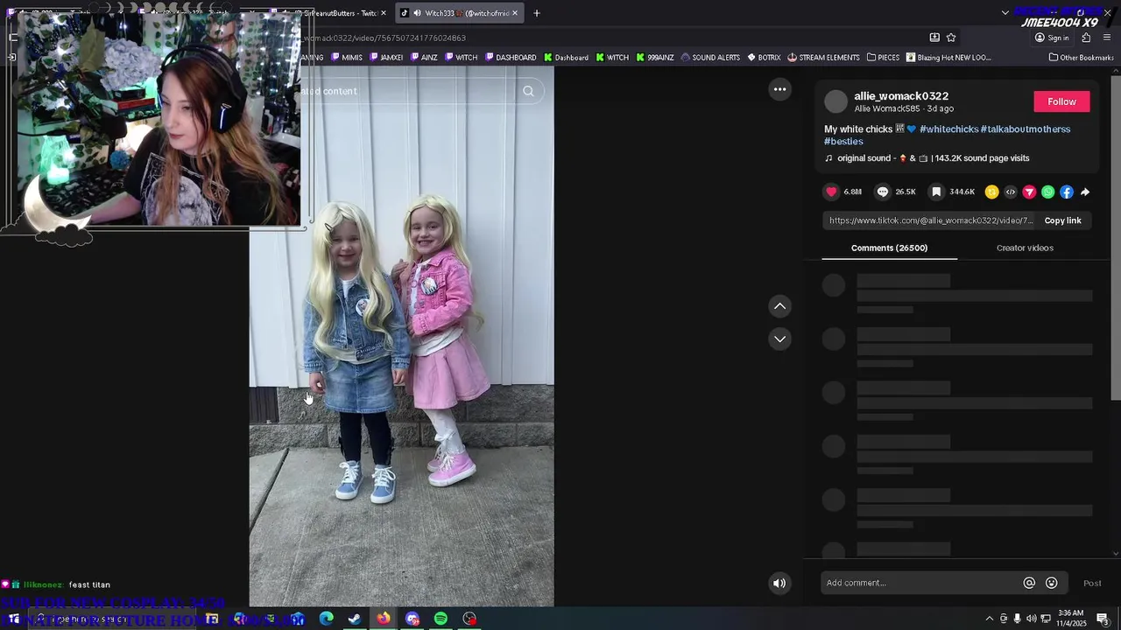Open Steam from the taskbar
This screenshot has width=1121, height=630.
(x=355, y=619)
